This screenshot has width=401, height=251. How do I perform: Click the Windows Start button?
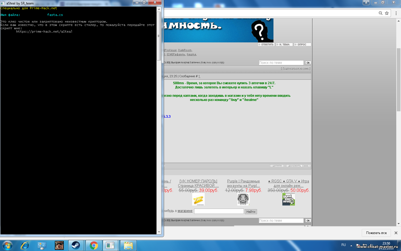point(8,245)
